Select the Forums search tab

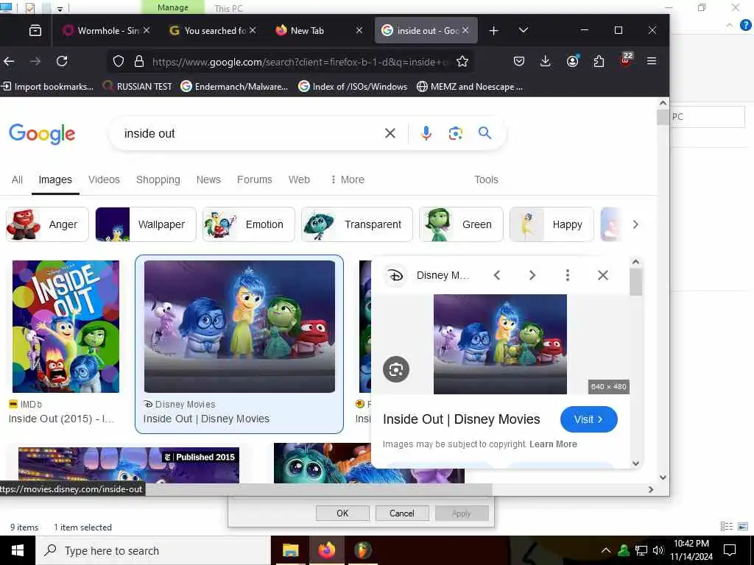coord(254,180)
